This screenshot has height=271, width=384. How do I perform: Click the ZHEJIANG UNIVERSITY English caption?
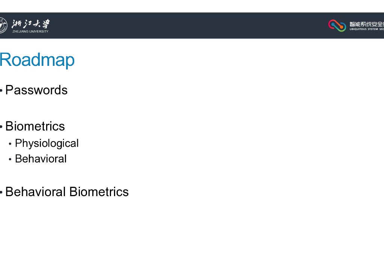30,31
